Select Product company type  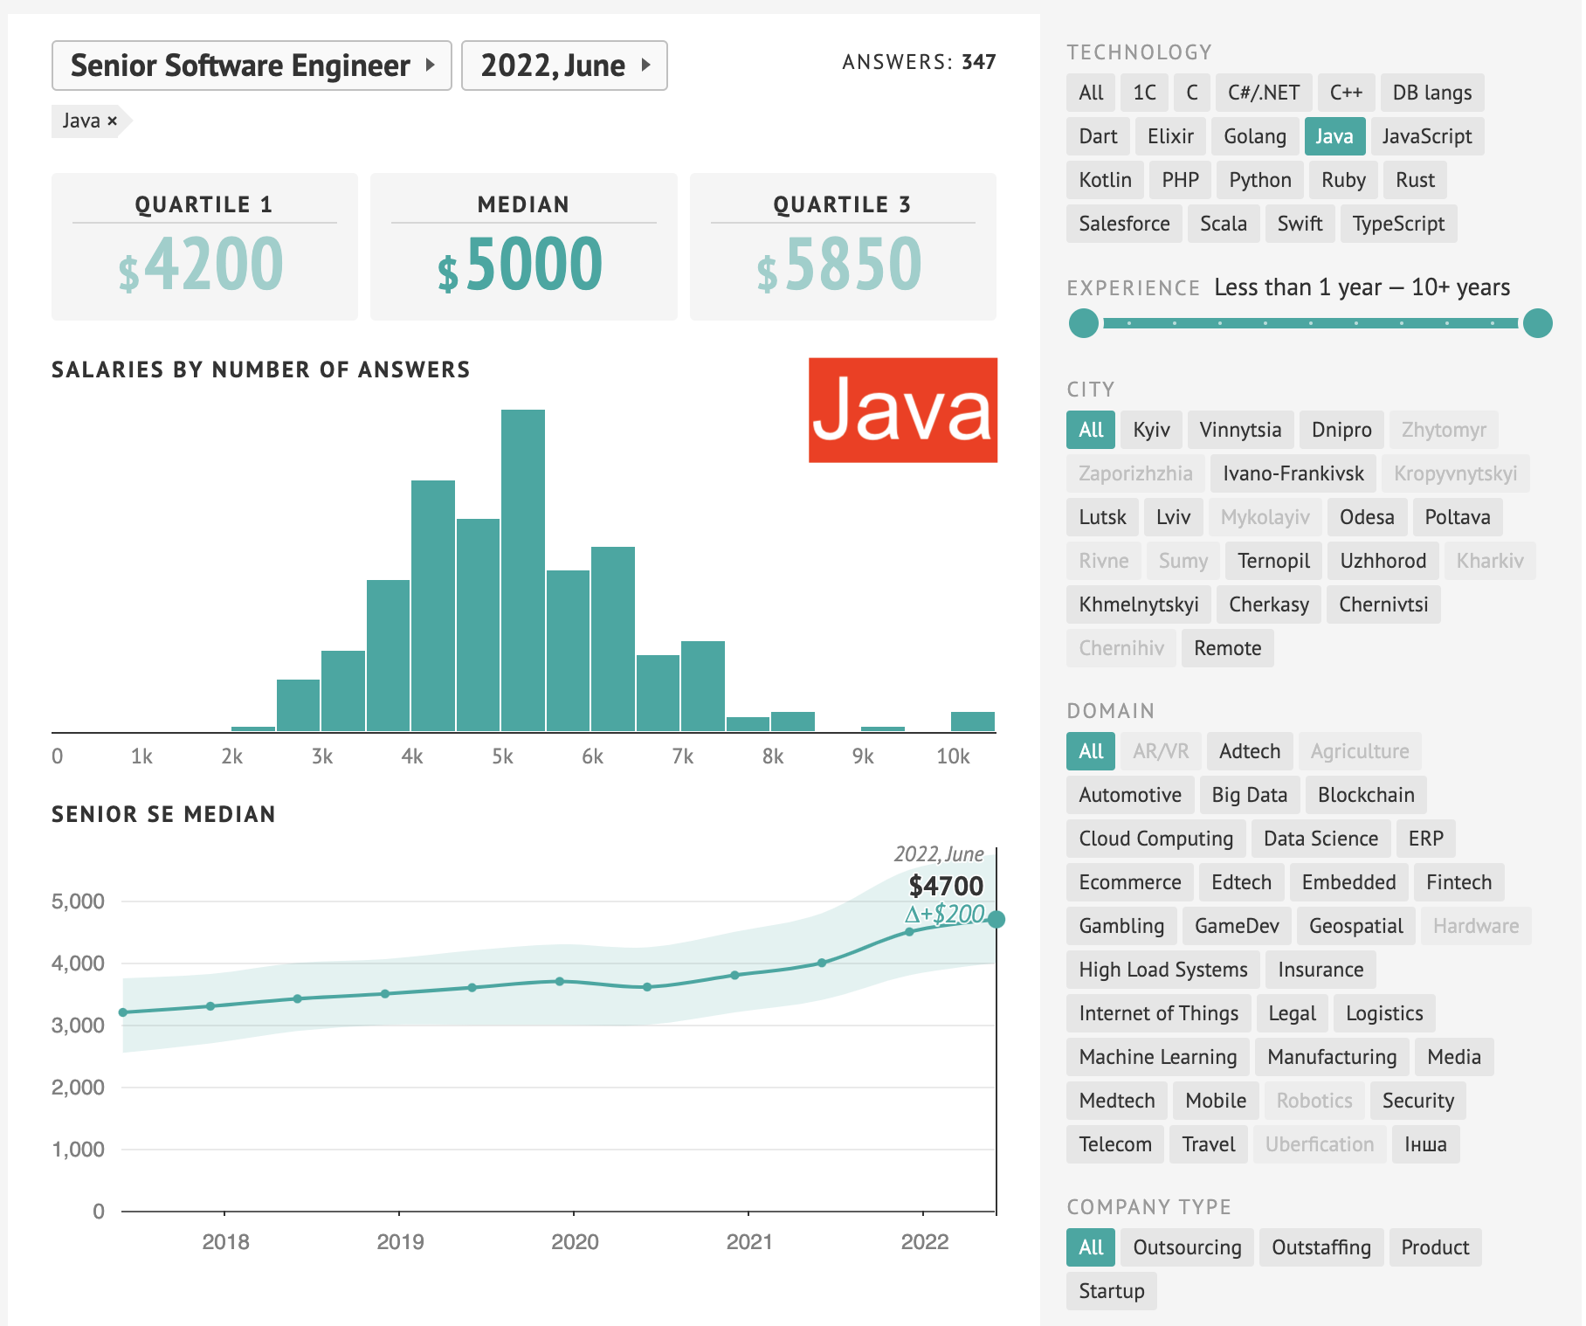click(1434, 1247)
